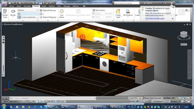Click the annotation scale 1:1 dropdown
This screenshot has height=109, width=194.
coord(132,98)
